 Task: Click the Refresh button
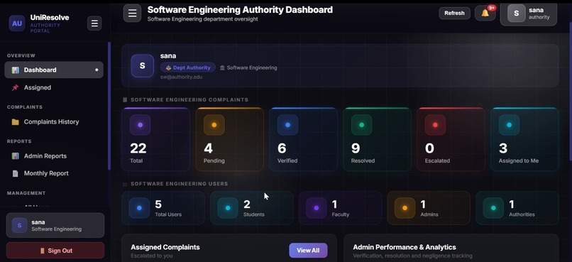pos(454,13)
